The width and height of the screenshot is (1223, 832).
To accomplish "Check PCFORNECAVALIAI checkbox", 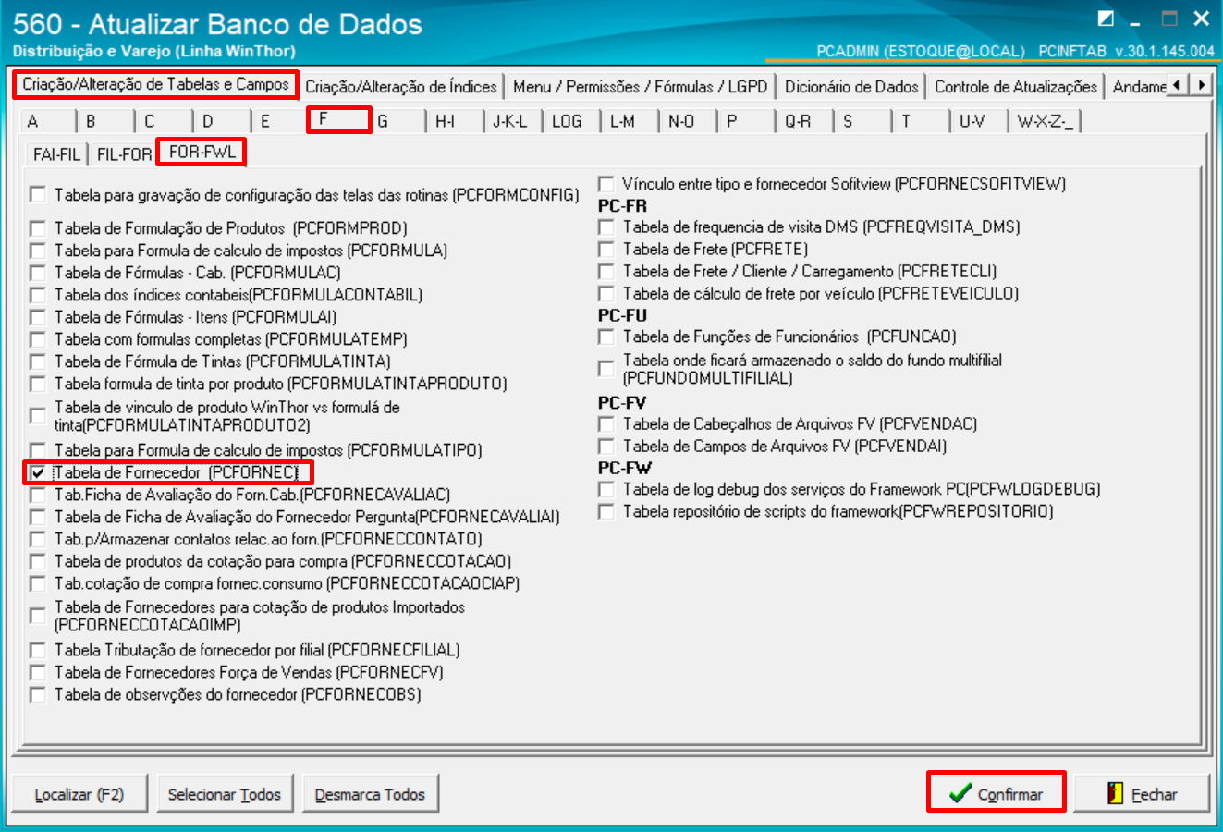I will 38,517.
